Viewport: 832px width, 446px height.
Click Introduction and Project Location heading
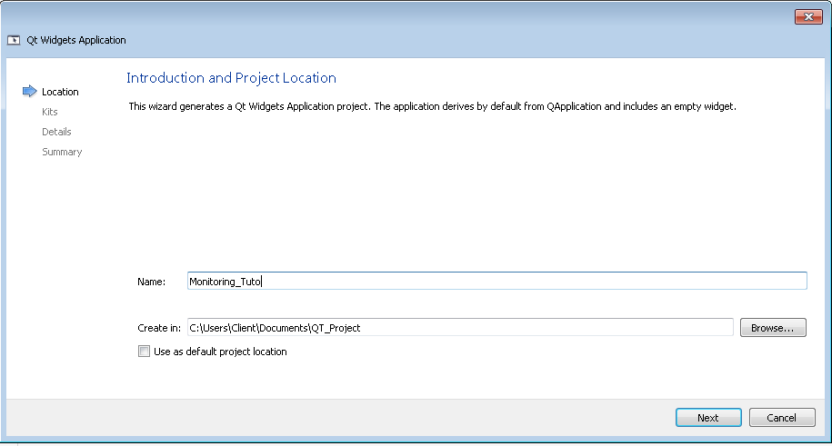231,78
